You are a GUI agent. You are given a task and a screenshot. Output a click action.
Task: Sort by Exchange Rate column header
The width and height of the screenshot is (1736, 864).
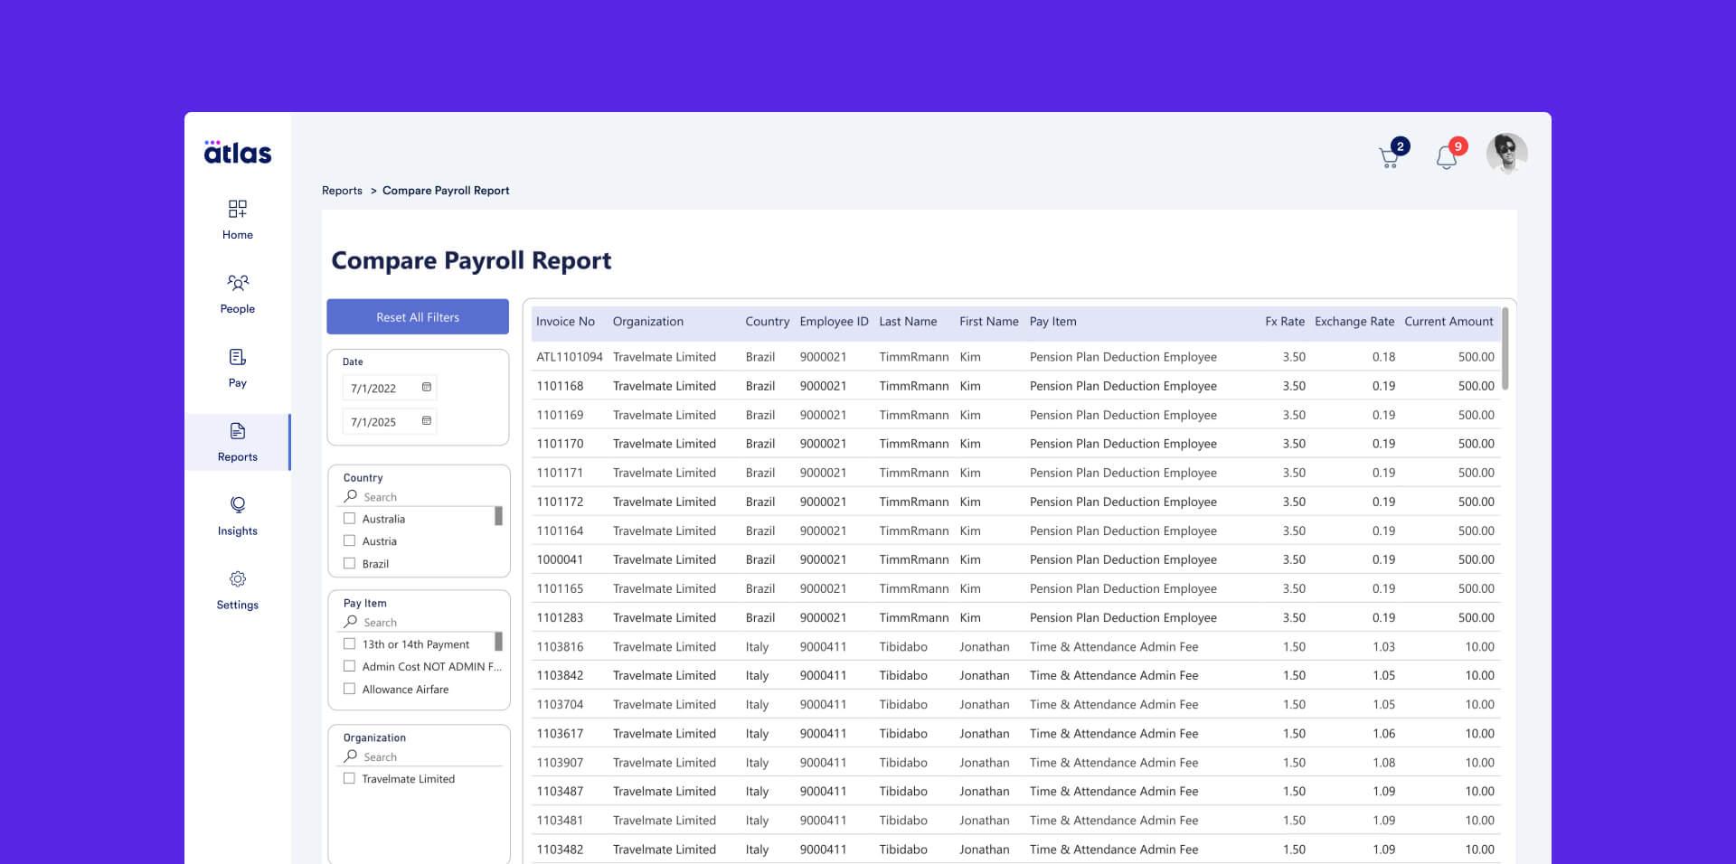tap(1354, 322)
